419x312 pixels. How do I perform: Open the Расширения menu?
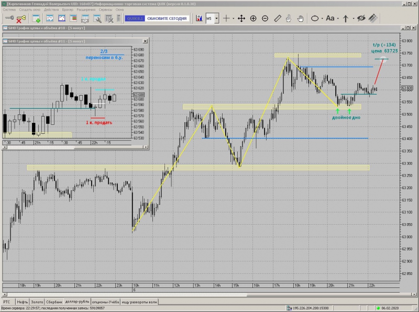point(86,9)
